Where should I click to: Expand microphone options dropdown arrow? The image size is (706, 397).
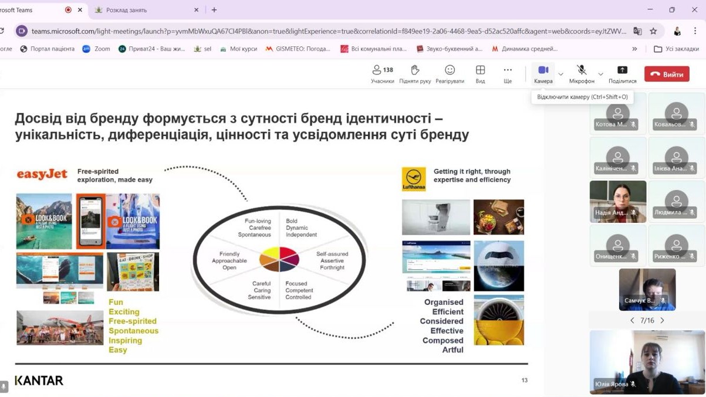[600, 74]
